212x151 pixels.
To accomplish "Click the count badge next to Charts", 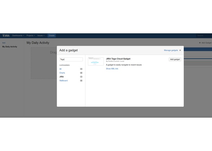I will (81, 73).
